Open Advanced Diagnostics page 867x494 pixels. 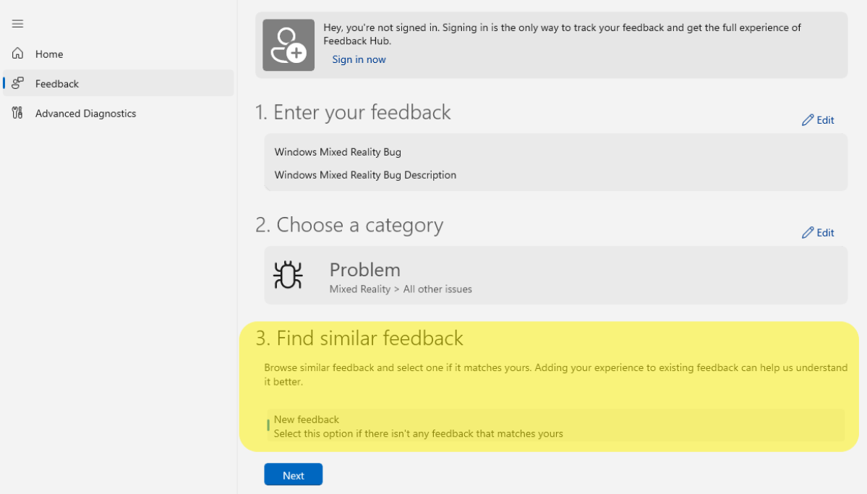[x=119, y=114]
